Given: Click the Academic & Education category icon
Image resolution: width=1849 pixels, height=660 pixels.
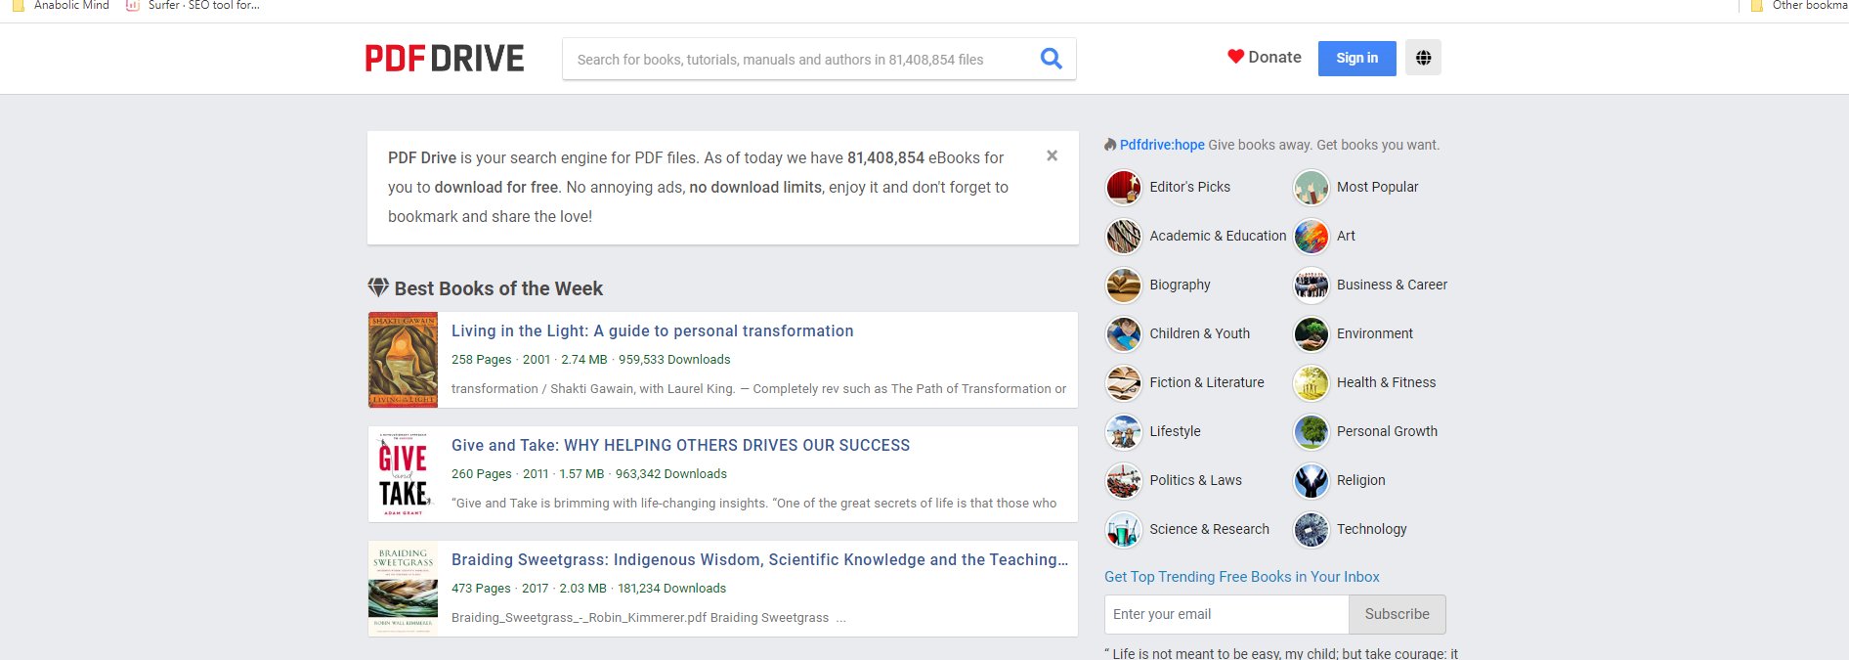Looking at the screenshot, I should click(x=1124, y=236).
